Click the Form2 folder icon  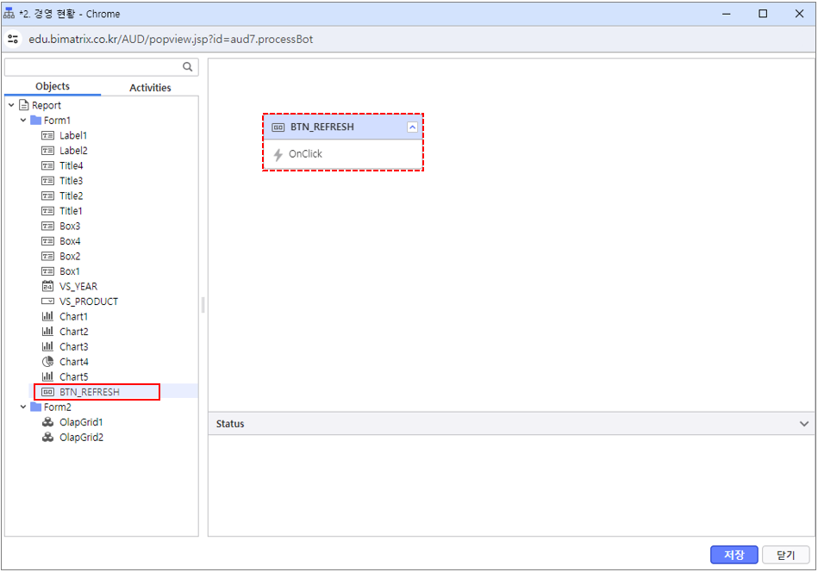click(35, 407)
